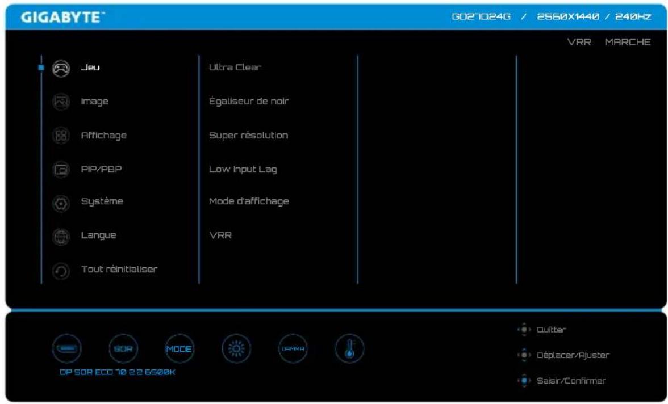668x404 pixels.
Task: Select Égaliseur de noir option
Action: 249,102
